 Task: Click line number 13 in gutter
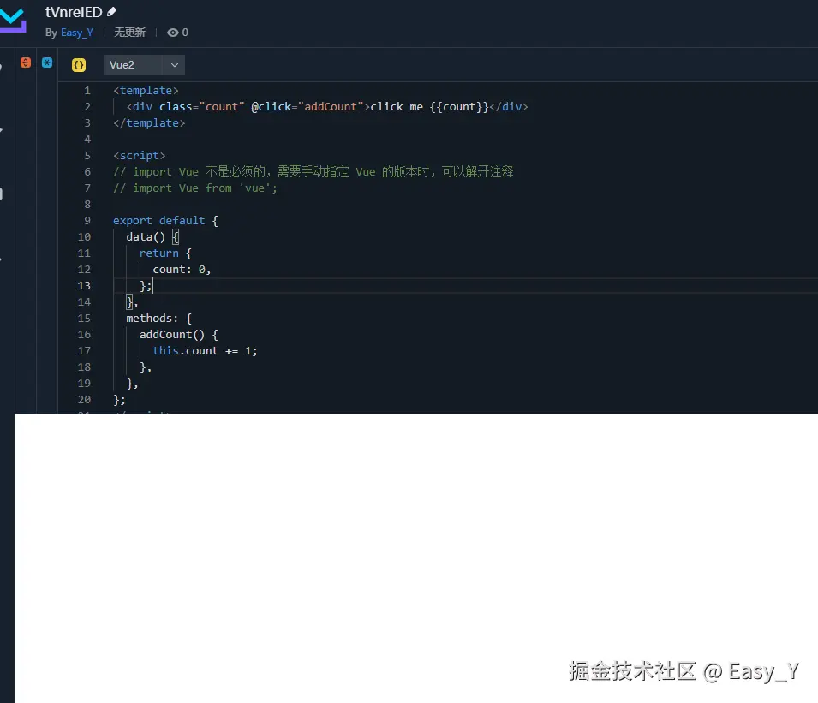click(84, 286)
